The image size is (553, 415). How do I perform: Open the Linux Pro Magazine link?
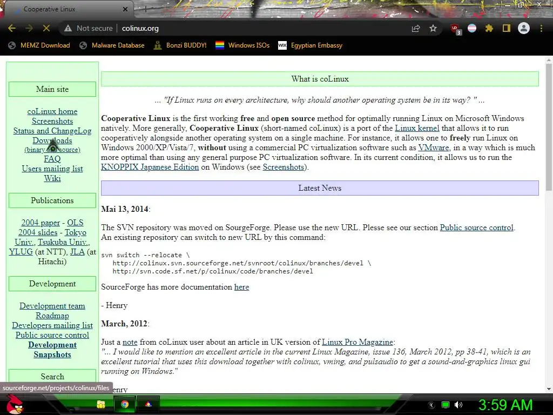tap(358, 342)
